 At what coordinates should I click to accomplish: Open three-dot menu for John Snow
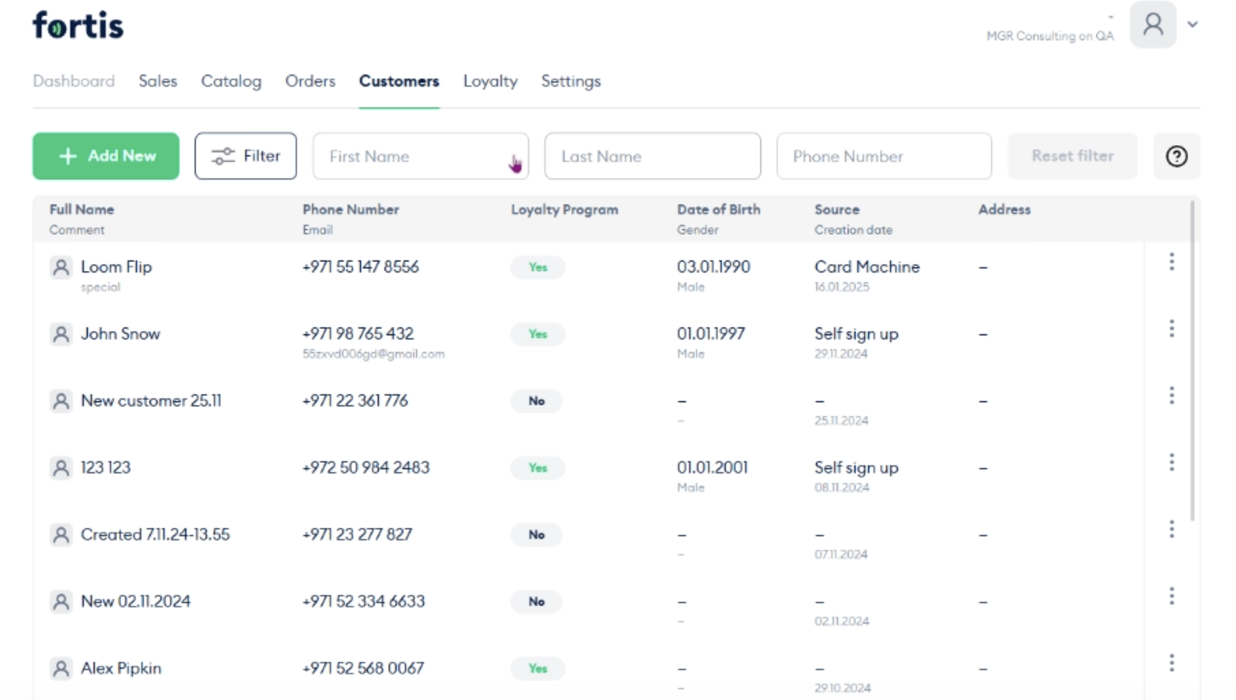(1171, 329)
